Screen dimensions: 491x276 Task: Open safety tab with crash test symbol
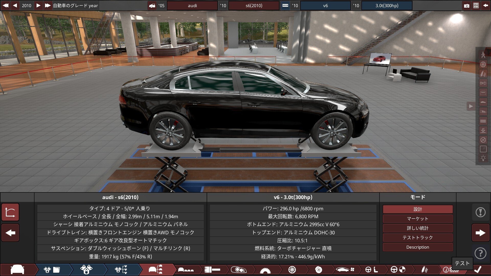pos(398,270)
